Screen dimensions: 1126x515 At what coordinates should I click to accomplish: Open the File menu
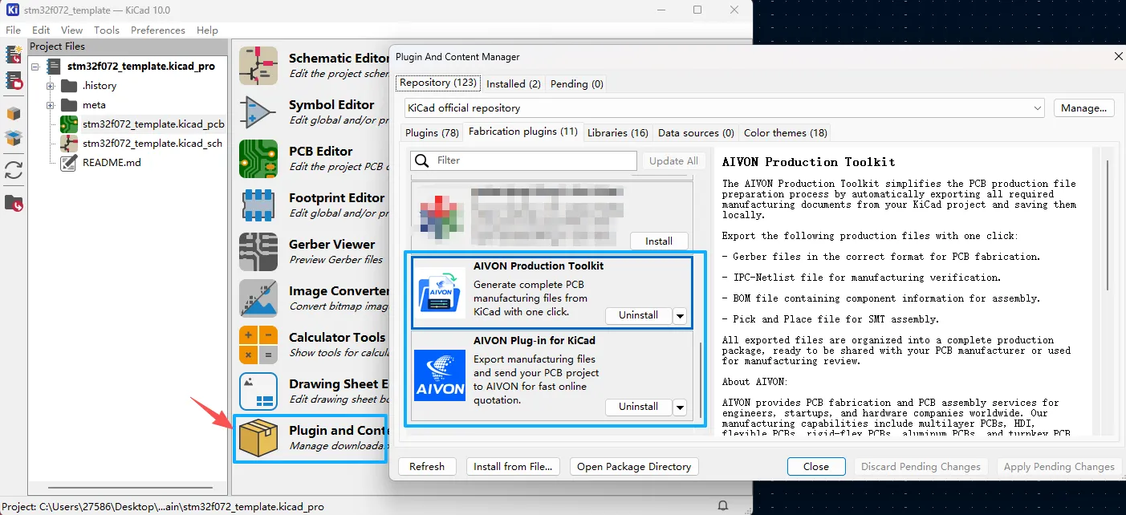(x=13, y=30)
